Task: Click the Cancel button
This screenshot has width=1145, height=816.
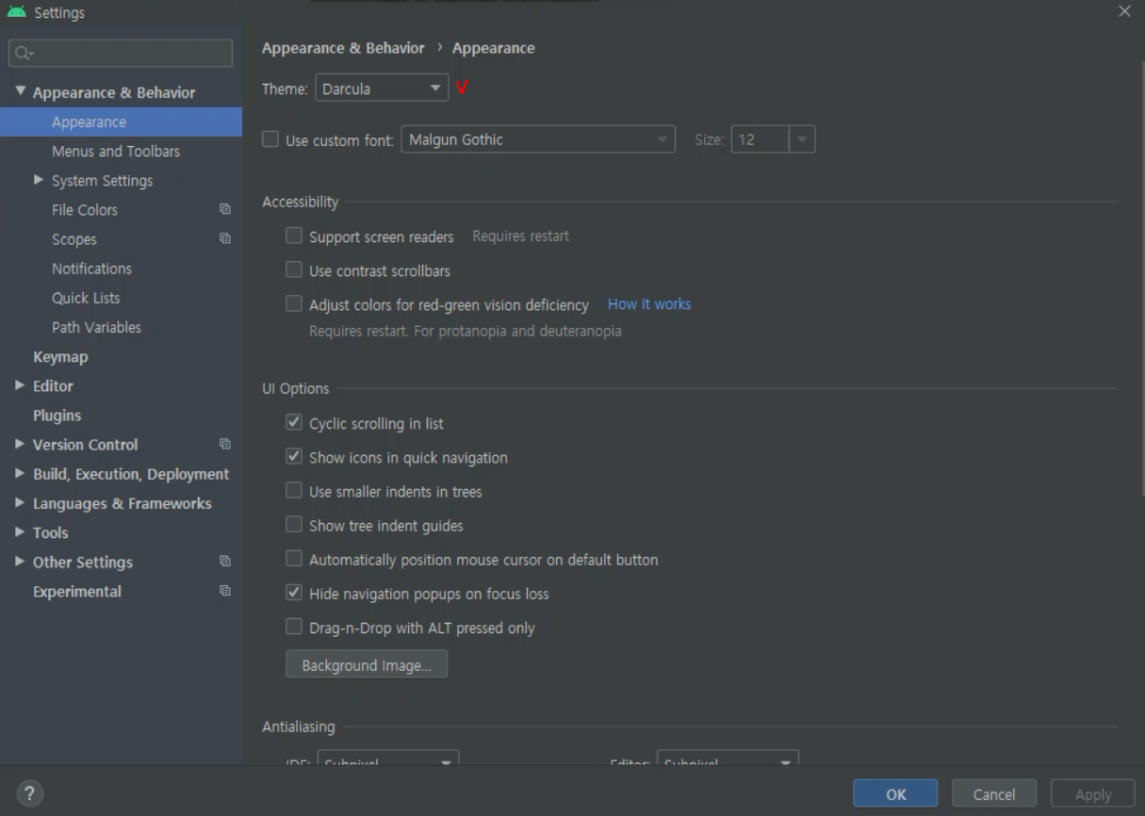Action: pyautogui.click(x=994, y=793)
